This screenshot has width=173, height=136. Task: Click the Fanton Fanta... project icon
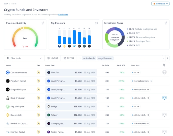pos(49,132)
